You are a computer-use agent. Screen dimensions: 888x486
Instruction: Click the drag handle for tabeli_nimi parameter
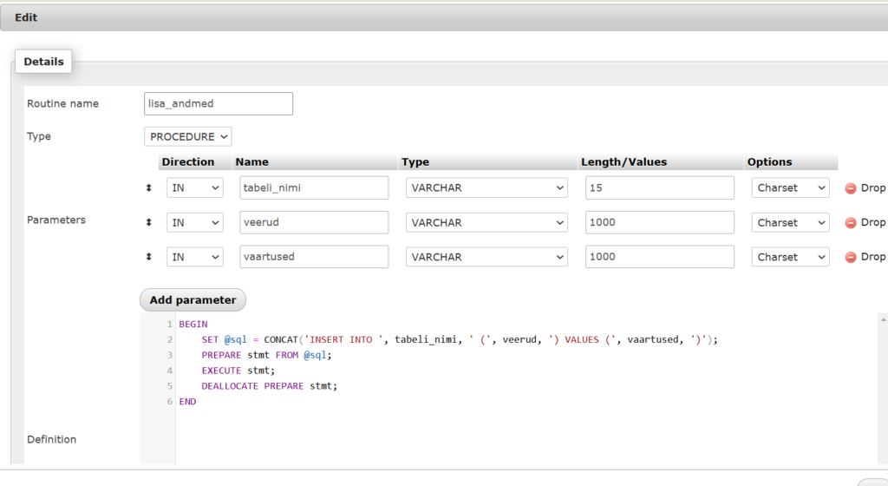[148, 188]
